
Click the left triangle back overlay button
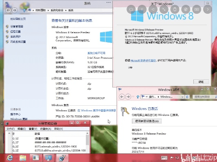(x=153, y=9)
